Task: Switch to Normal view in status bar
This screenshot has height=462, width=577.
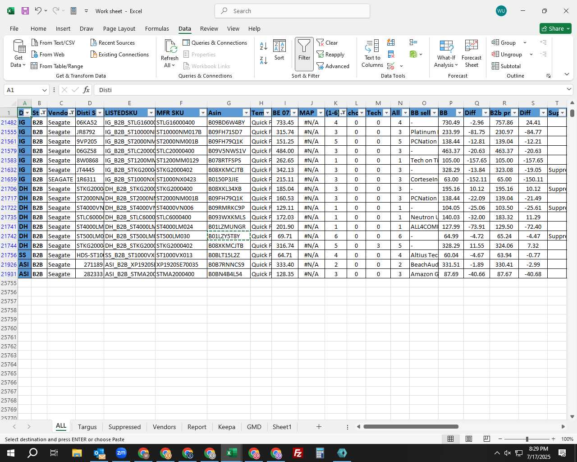Action: pos(450,439)
